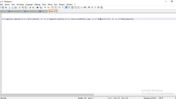
Task: Open the Run menu
Action: [x=56, y=4]
